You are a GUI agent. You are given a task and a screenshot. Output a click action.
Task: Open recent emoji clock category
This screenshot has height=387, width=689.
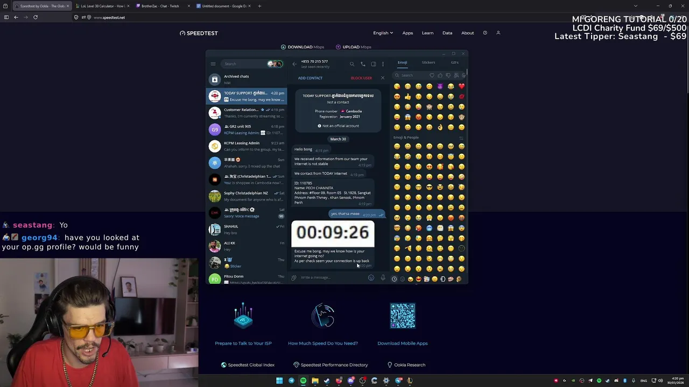[394, 279]
